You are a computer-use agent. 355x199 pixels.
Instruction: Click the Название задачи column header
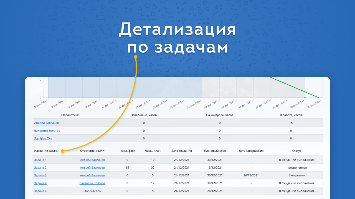[x=46, y=151]
